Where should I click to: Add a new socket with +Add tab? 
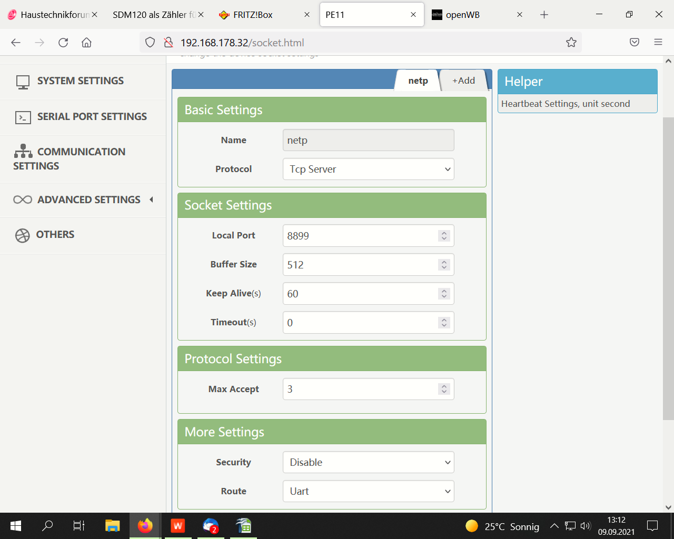463,81
